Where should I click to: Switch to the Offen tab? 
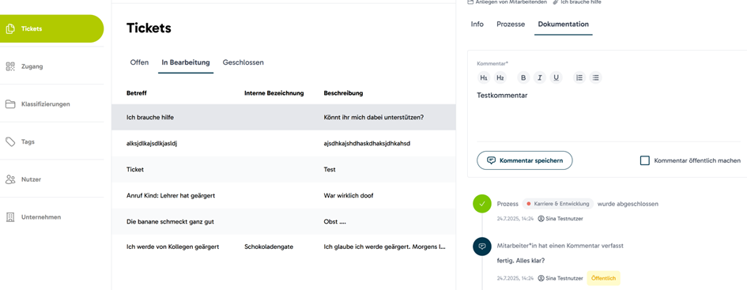[x=140, y=62]
